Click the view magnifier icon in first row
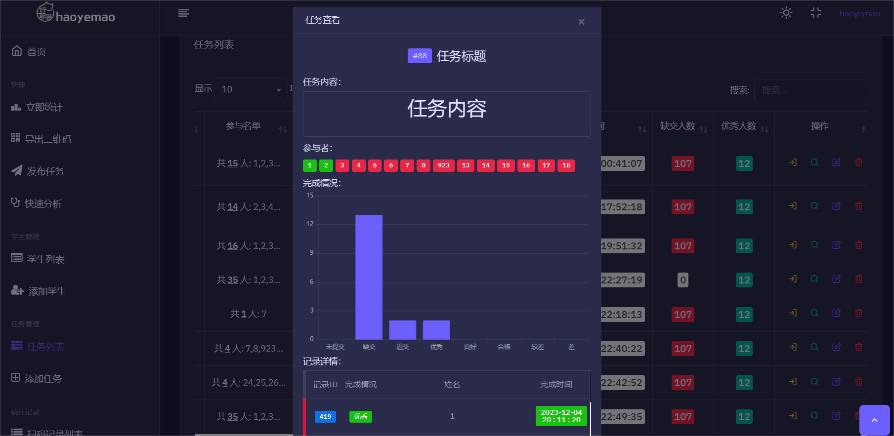 (814, 162)
